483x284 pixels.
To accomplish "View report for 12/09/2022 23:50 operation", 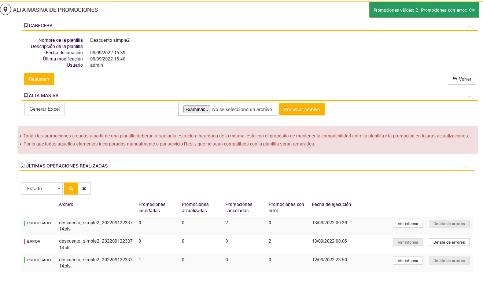I will point(408,261).
